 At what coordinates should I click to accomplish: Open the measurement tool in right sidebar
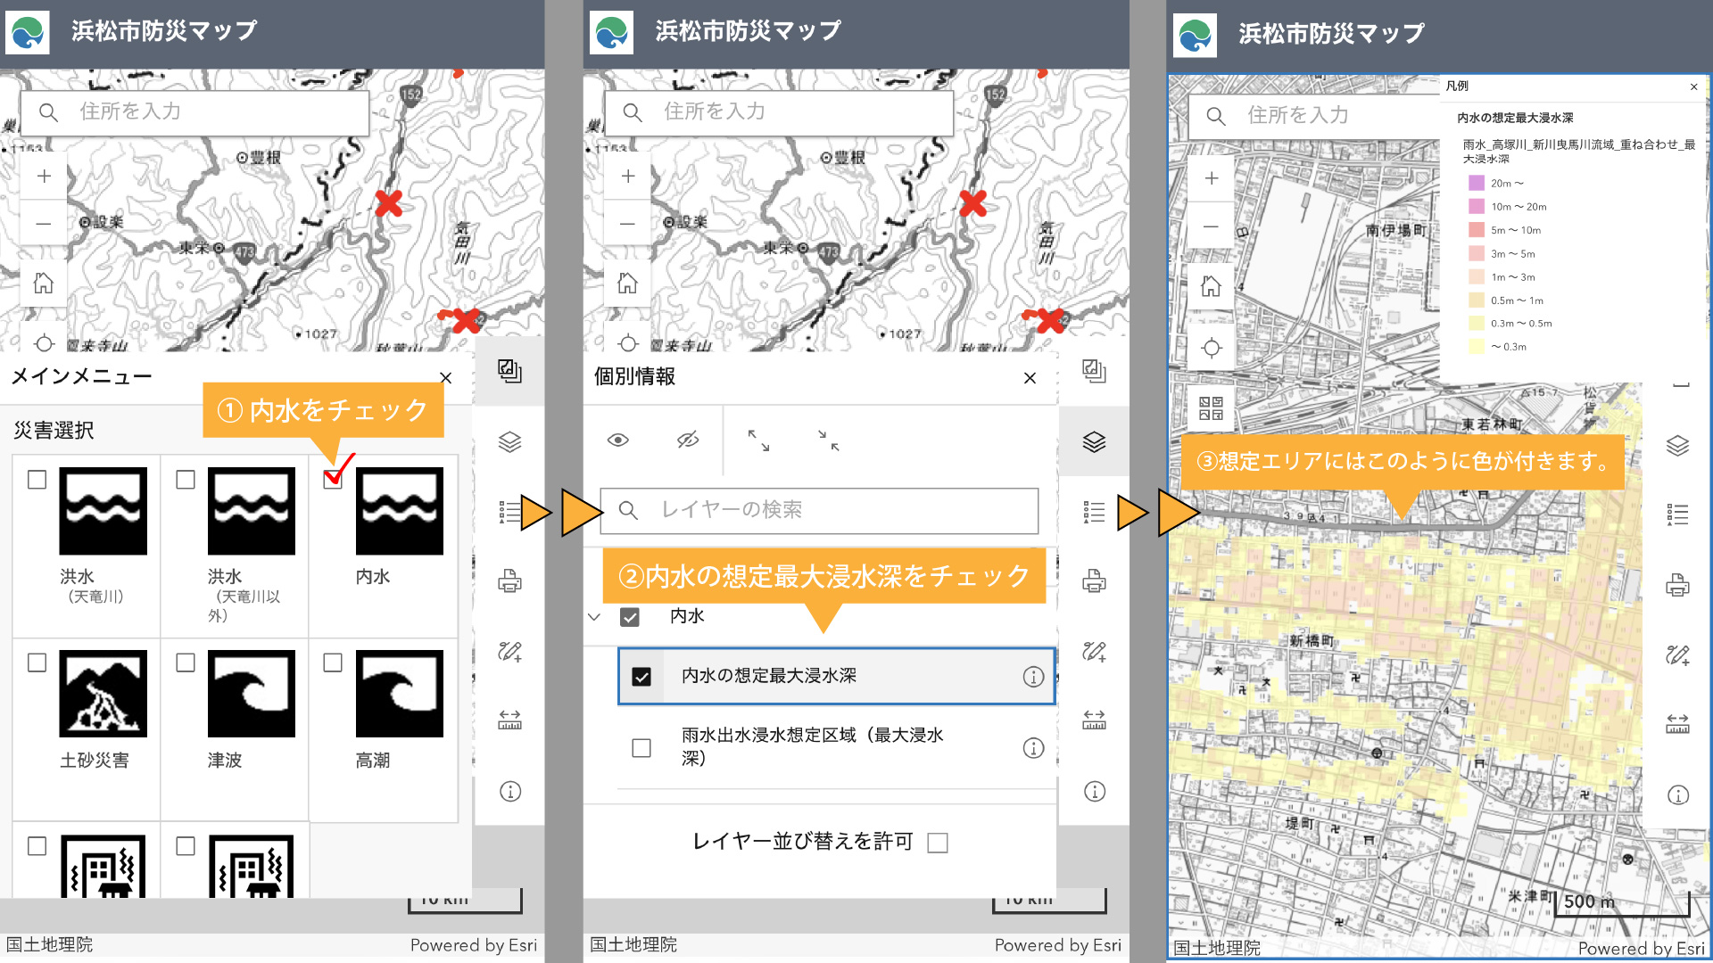click(x=1677, y=722)
